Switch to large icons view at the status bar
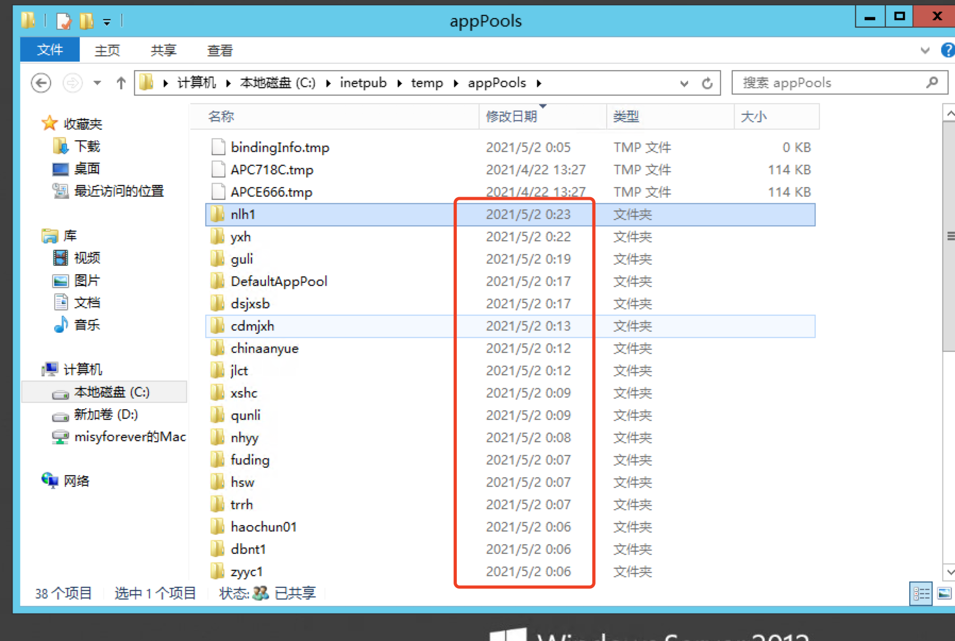955x641 pixels. pos(944,593)
